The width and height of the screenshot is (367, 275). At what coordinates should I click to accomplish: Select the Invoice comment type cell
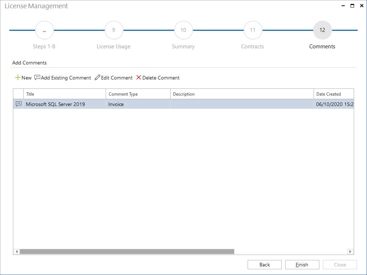(138, 104)
